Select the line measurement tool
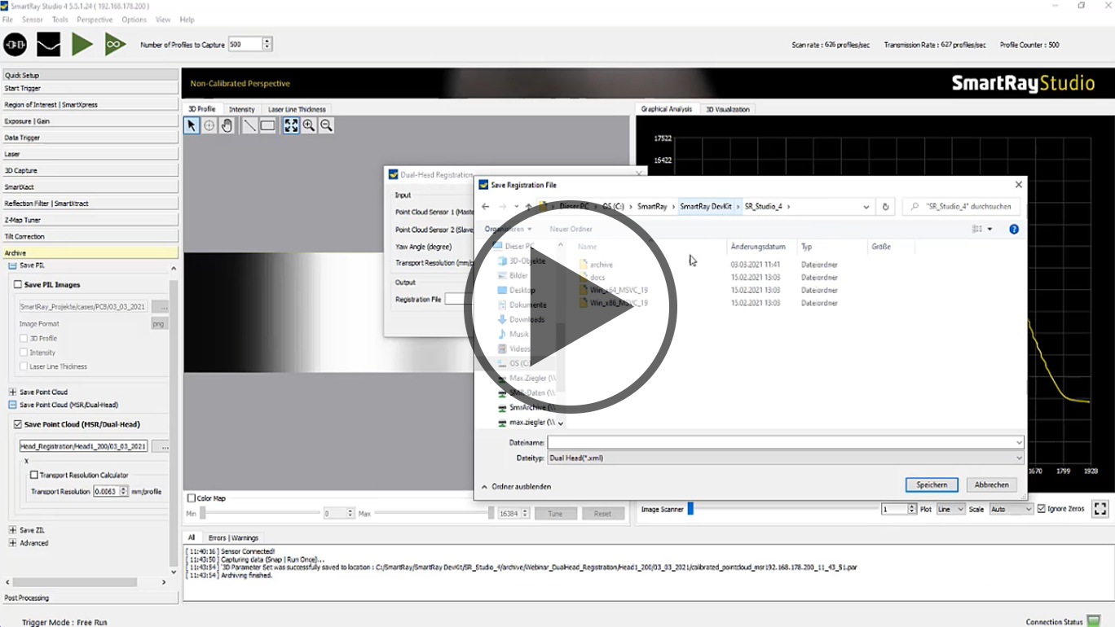This screenshot has height=627, width=1115. 249,125
